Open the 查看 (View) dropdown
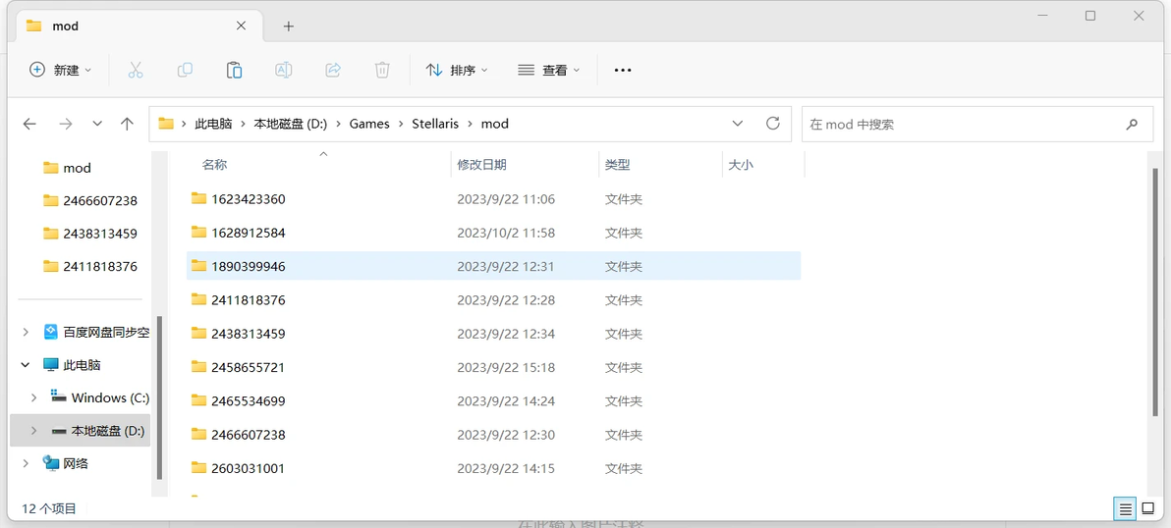This screenshot has height=528, width=1171. [549, 70]
